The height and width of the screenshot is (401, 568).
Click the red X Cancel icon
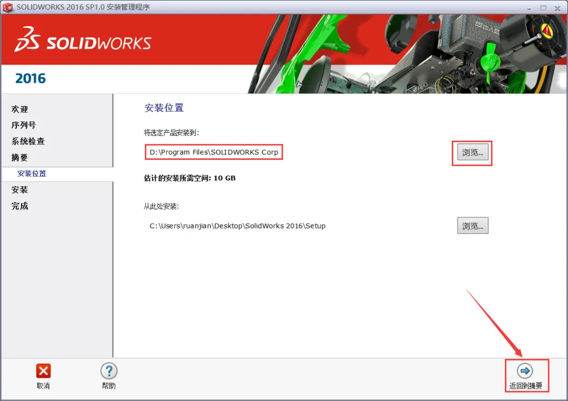[x=44, y=371]
